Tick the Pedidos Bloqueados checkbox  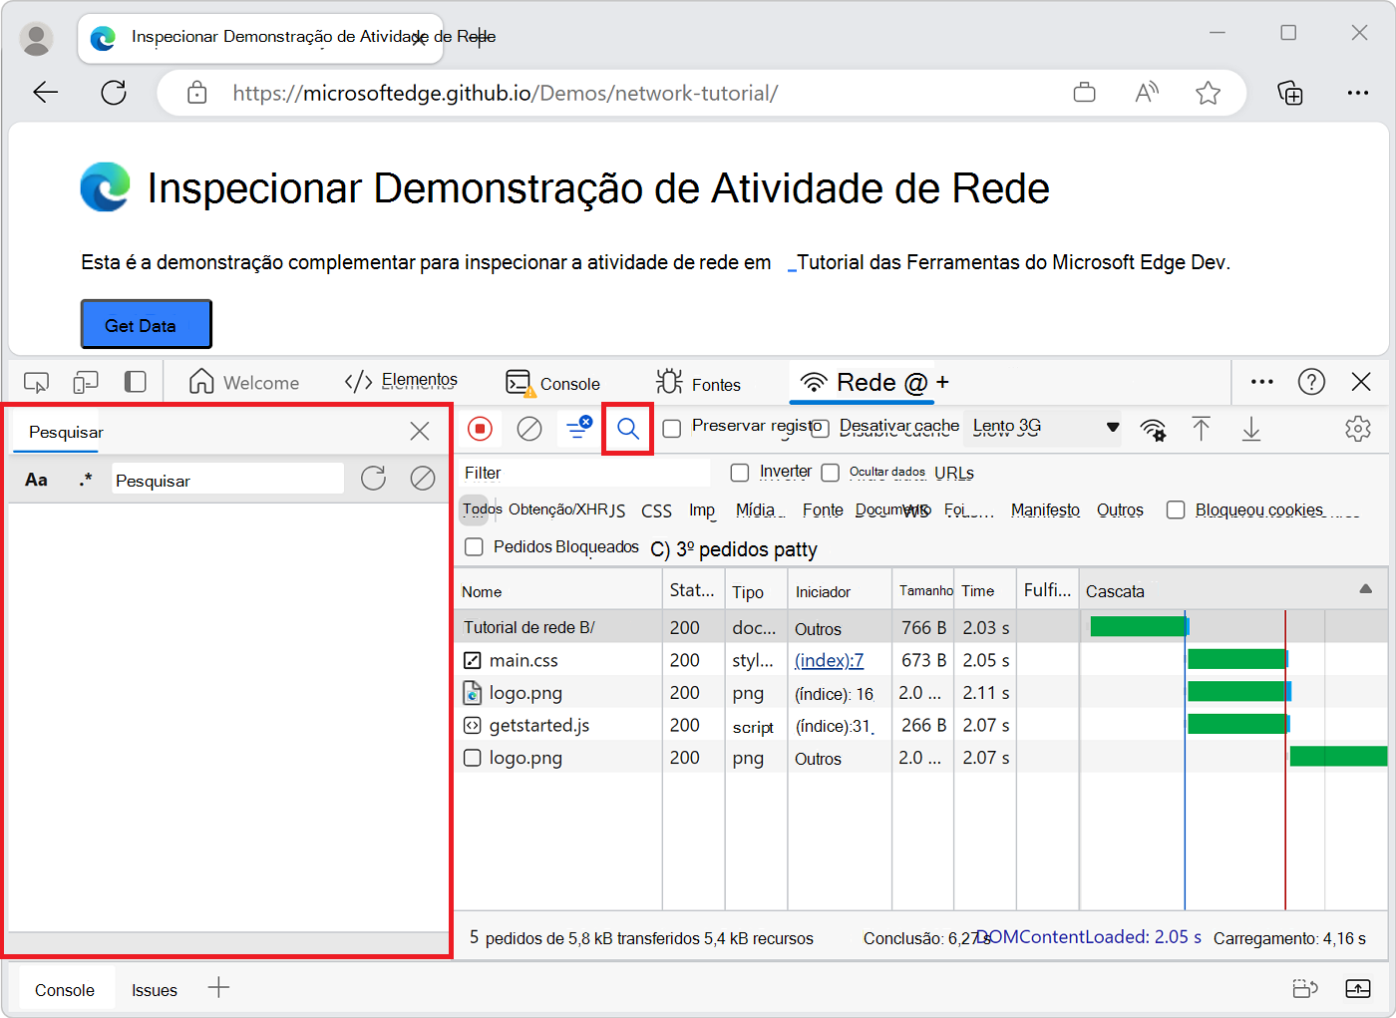point(475,546)
